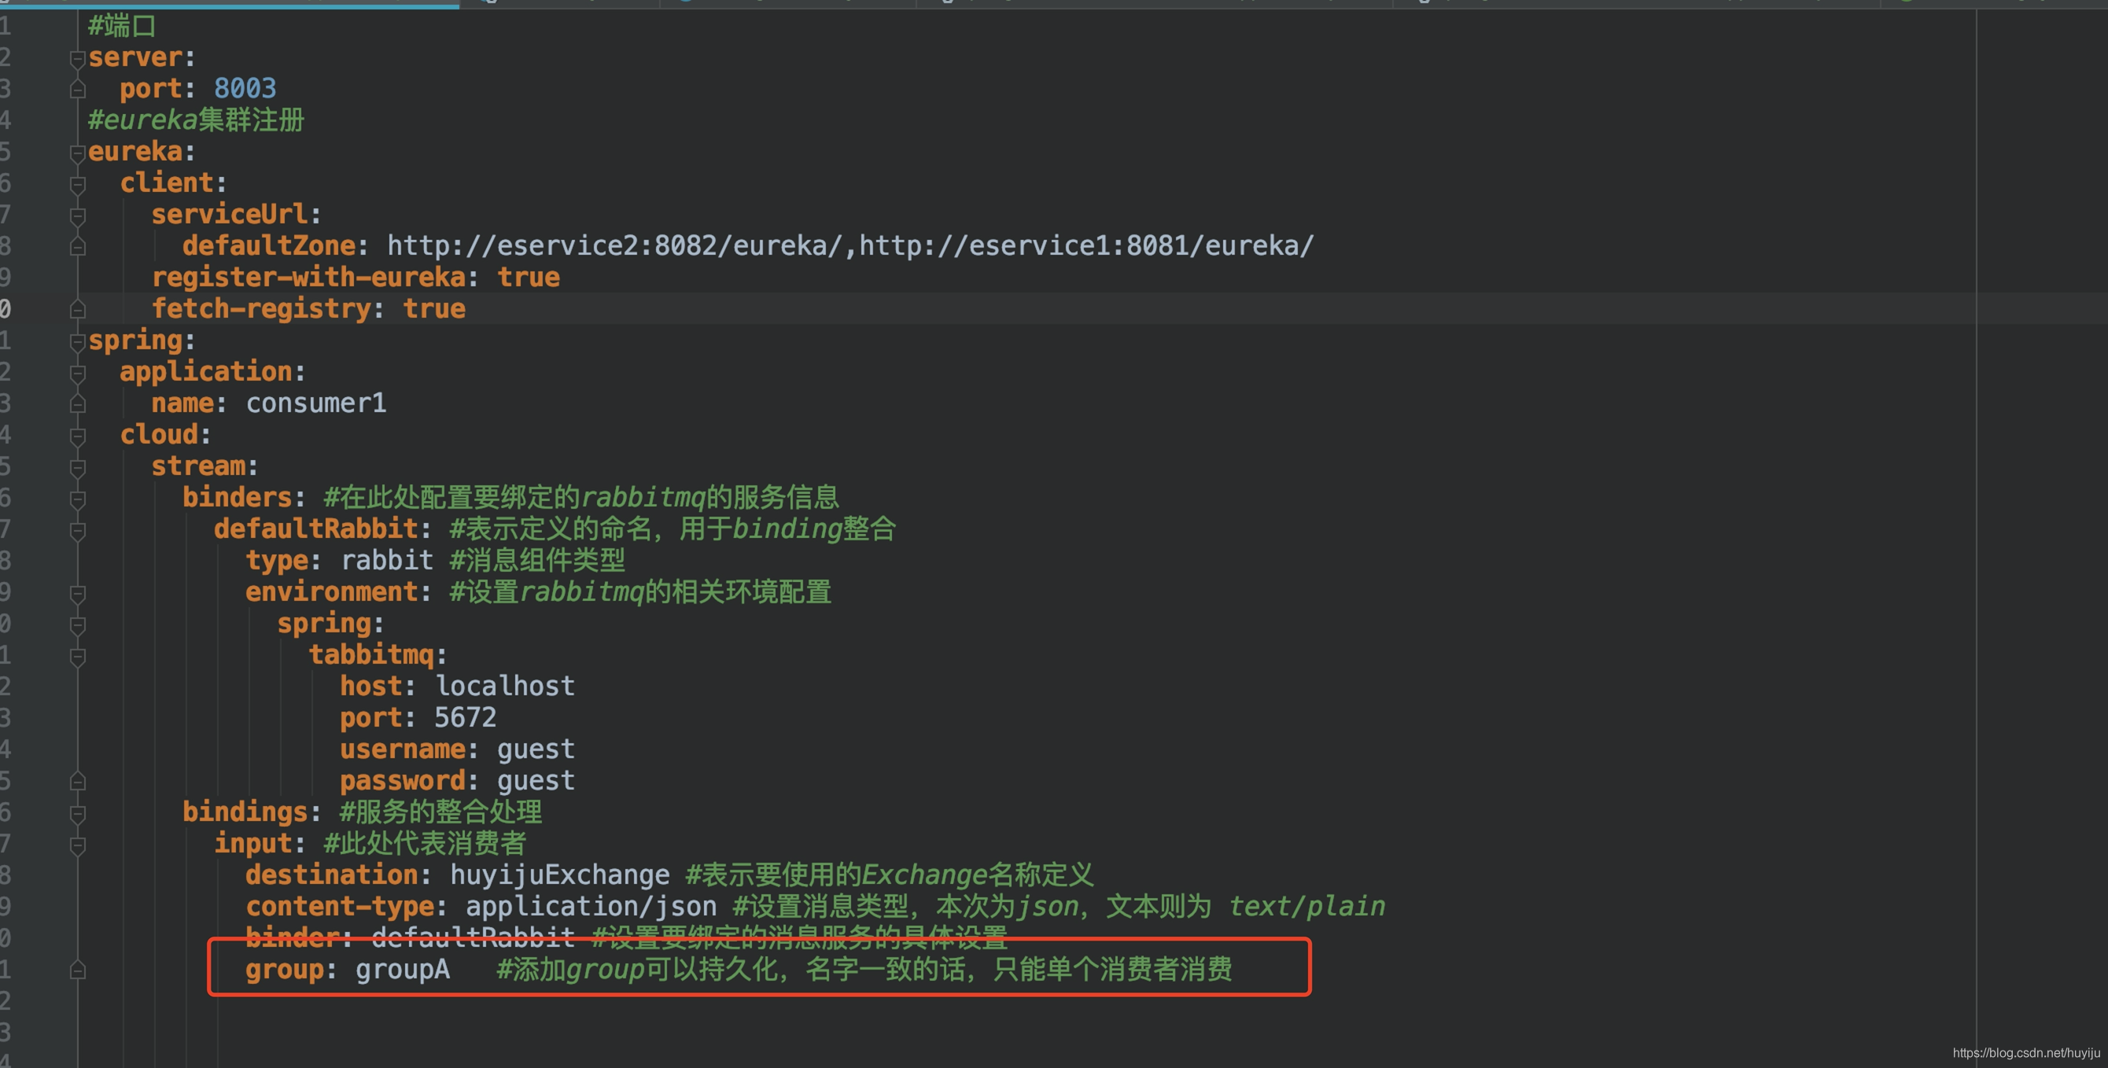Collapse the stream block fold marker
The image size is (2108, 1068).
point(78,468)
